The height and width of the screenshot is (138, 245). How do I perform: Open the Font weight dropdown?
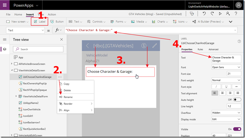coord(226,80)
